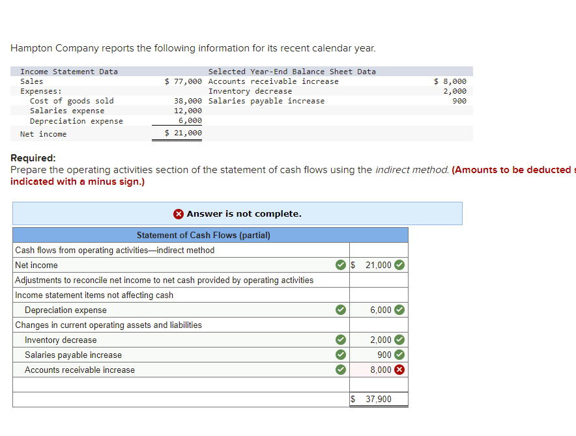The height and width of the screenshot is (436, 576).
Task: Click the green checkmark beside Accounts receivable increase
Action: coord(340,369)
